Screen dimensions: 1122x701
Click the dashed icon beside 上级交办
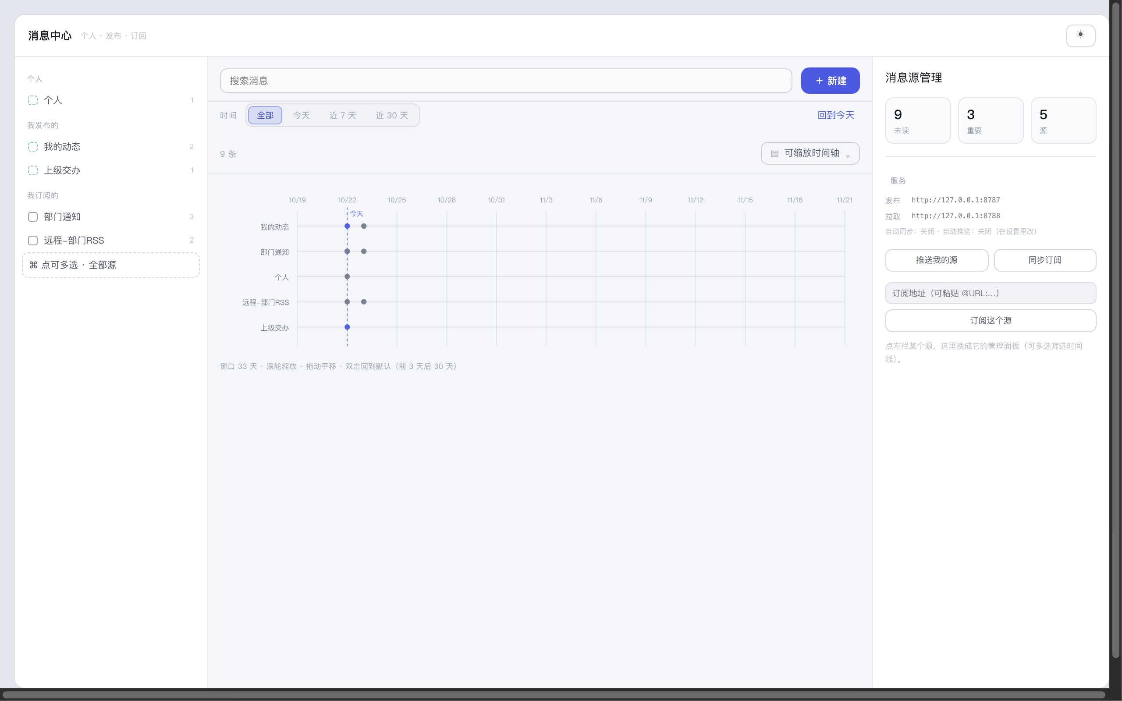coord(33,170)
